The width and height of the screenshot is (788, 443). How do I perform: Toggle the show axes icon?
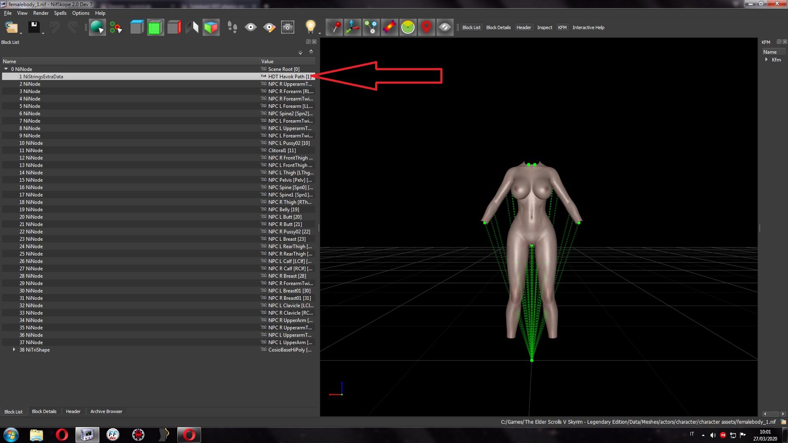tap(353, 27)
